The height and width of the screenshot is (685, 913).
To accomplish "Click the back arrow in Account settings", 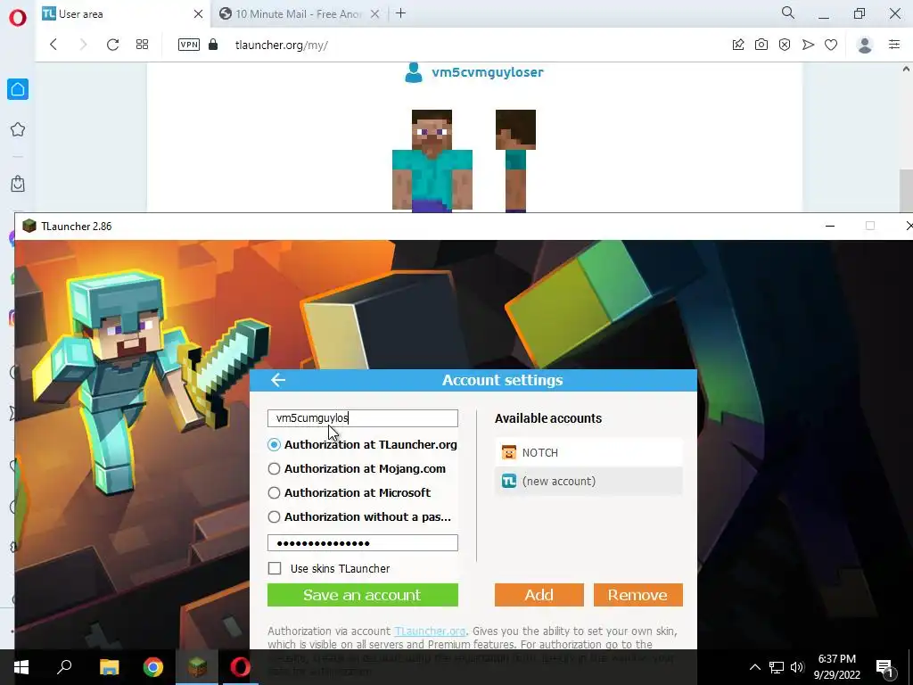I will 278,380.
